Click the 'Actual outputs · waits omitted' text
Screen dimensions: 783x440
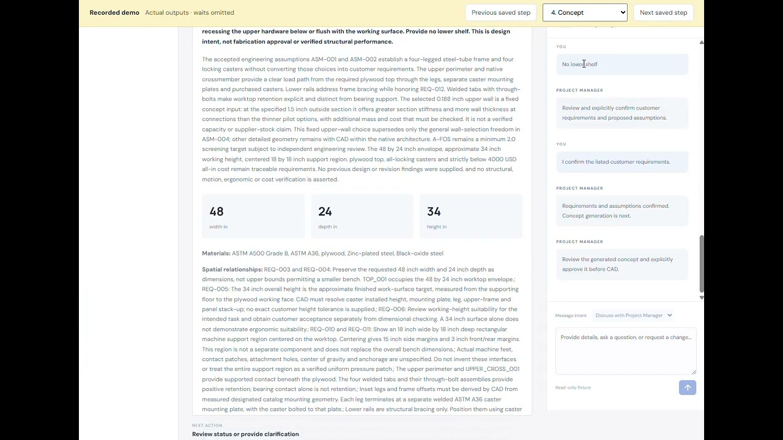190,12
